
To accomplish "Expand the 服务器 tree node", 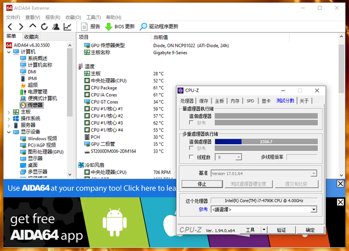I will pyautogui.click(x=9, y=126).
